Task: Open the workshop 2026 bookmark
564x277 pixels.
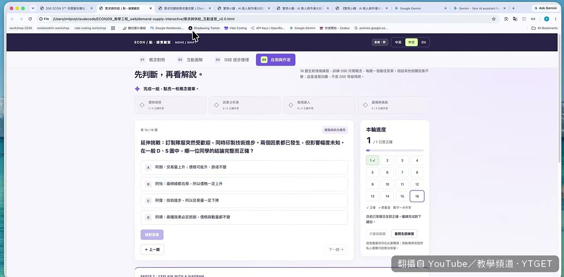Action: (x=21, y=28)
